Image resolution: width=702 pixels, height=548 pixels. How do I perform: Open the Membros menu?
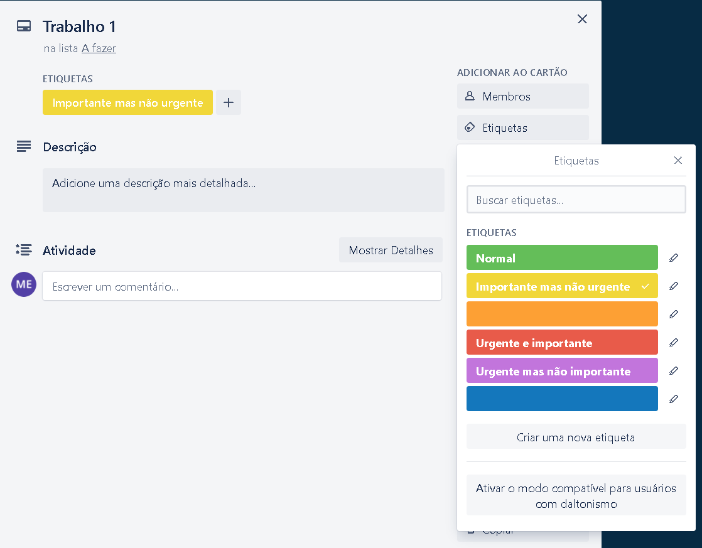[x=522, y=97]
